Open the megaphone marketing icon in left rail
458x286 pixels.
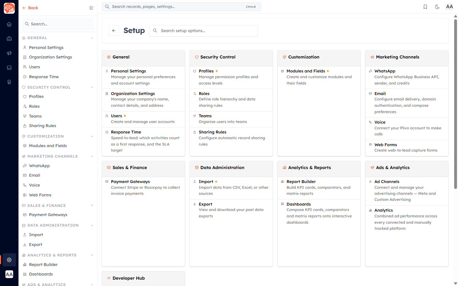9,53
